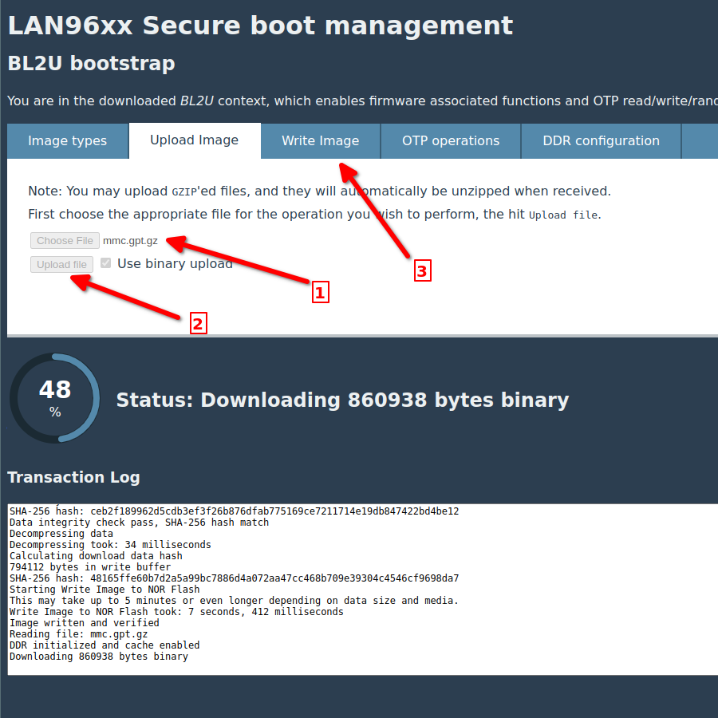Click the Status: Downloading bytes text
This screenshot has width=718, height=718.
(342, 400)
